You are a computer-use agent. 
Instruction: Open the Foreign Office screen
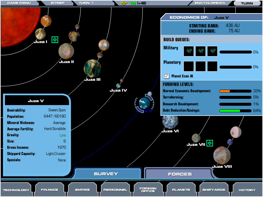point(148,190)
